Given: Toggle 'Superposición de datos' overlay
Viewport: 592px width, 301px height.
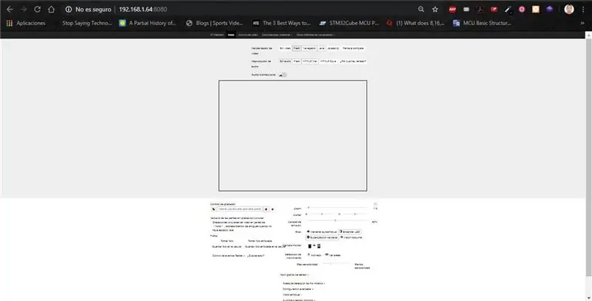Looking at the screenshot, I should [322, 237].
